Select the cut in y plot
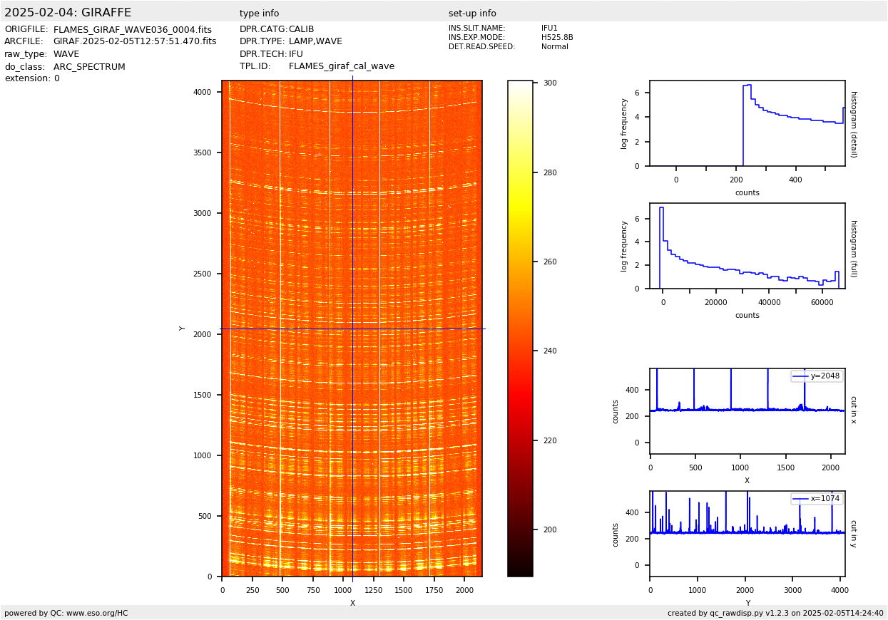This screenshot has width=888, height=620. pos(747,533)
